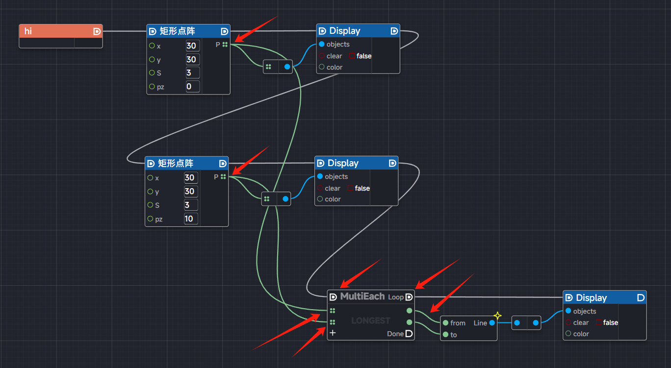Click the Loop exec pin on MultiEach
This screenshot has width=671, height=368.
tap(409, 297)
